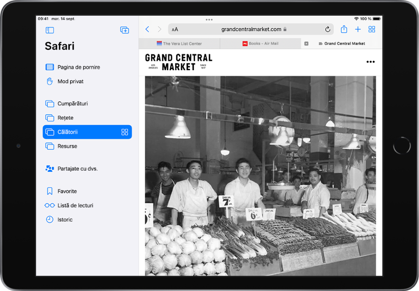Open Istoric history
This screenshot has height=291, width=419.
click(x=87, y=219)
